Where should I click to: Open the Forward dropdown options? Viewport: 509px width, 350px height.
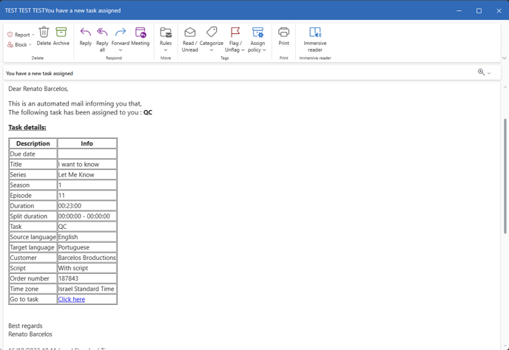pos(120,50)
